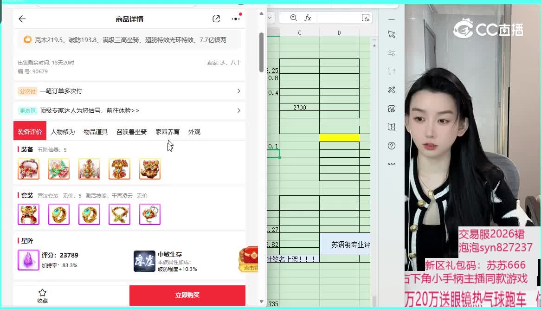Select the fifth red boots equipment icon
The image size is (541, 309).
[150, 169]
